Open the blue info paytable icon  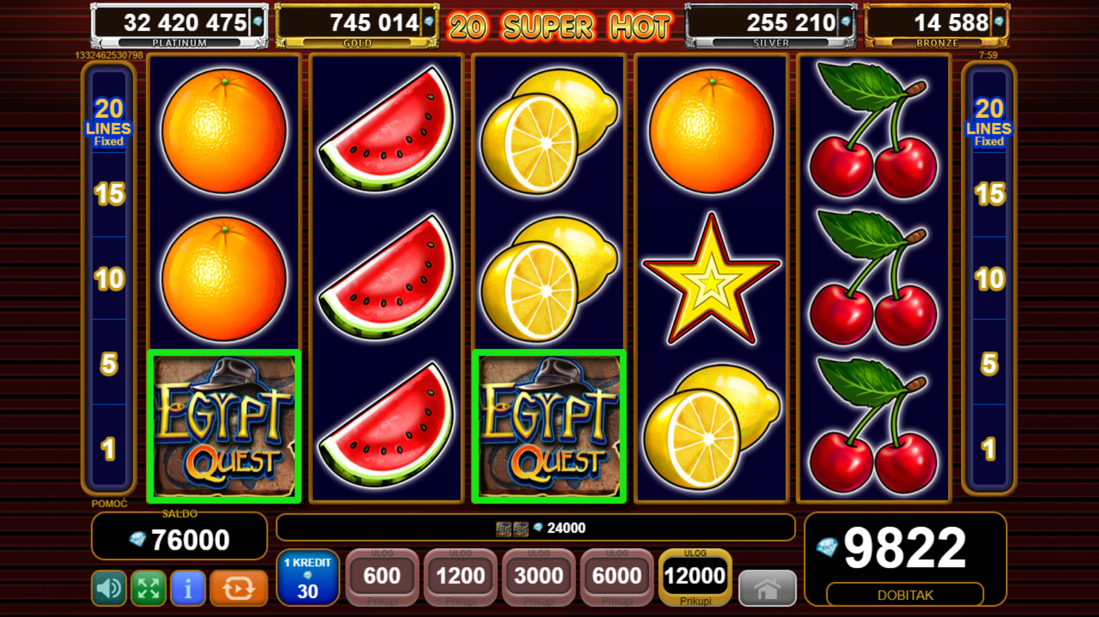(188, 588)
